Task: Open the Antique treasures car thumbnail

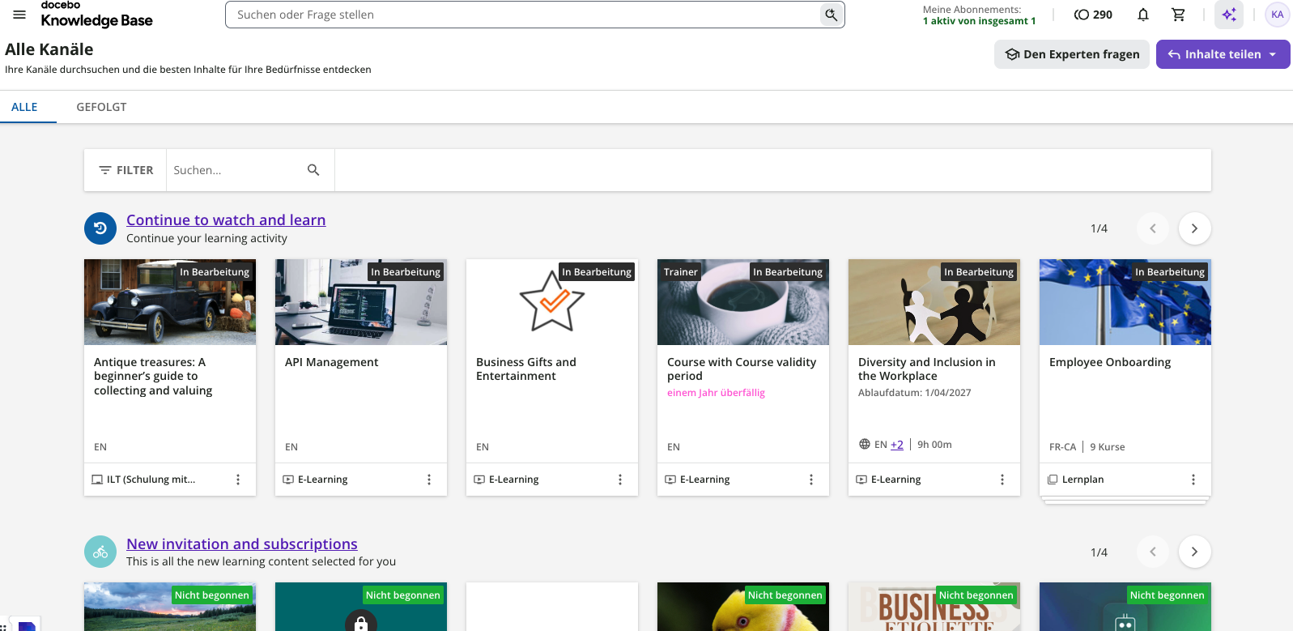Action: point(170,302)
